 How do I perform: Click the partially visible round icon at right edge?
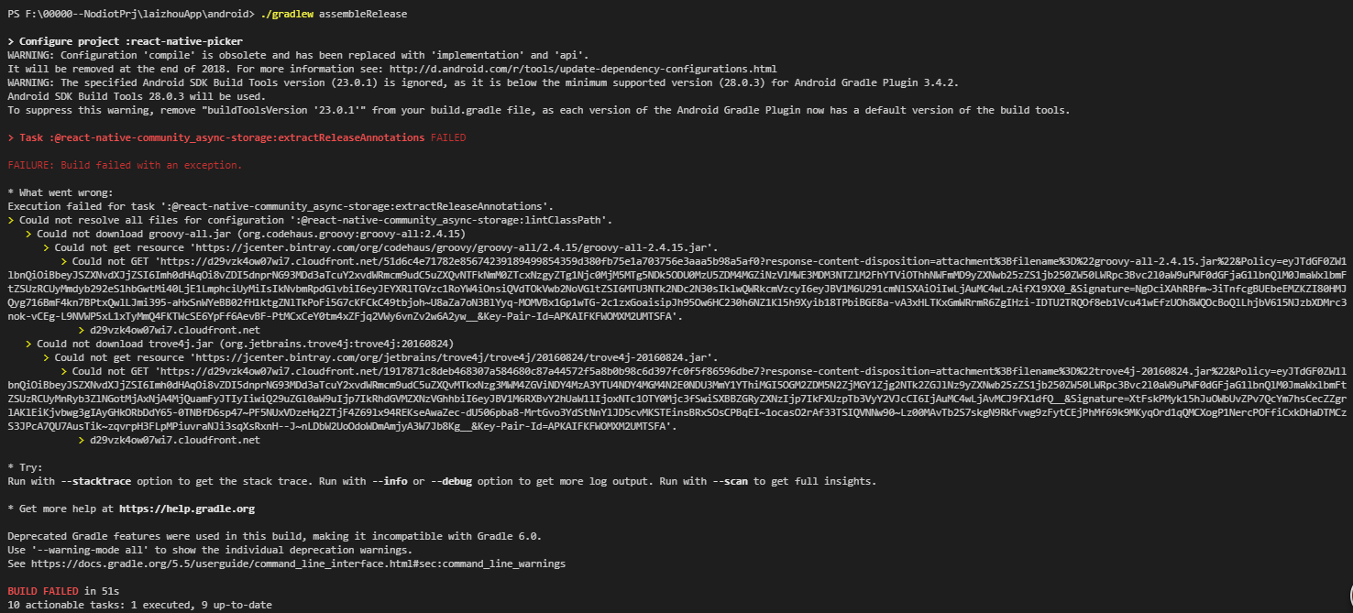pos(1347,591)
